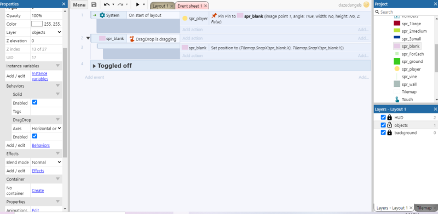Click lock icon on HUD layer
This screenshot has height=214, width=438.
390,118
